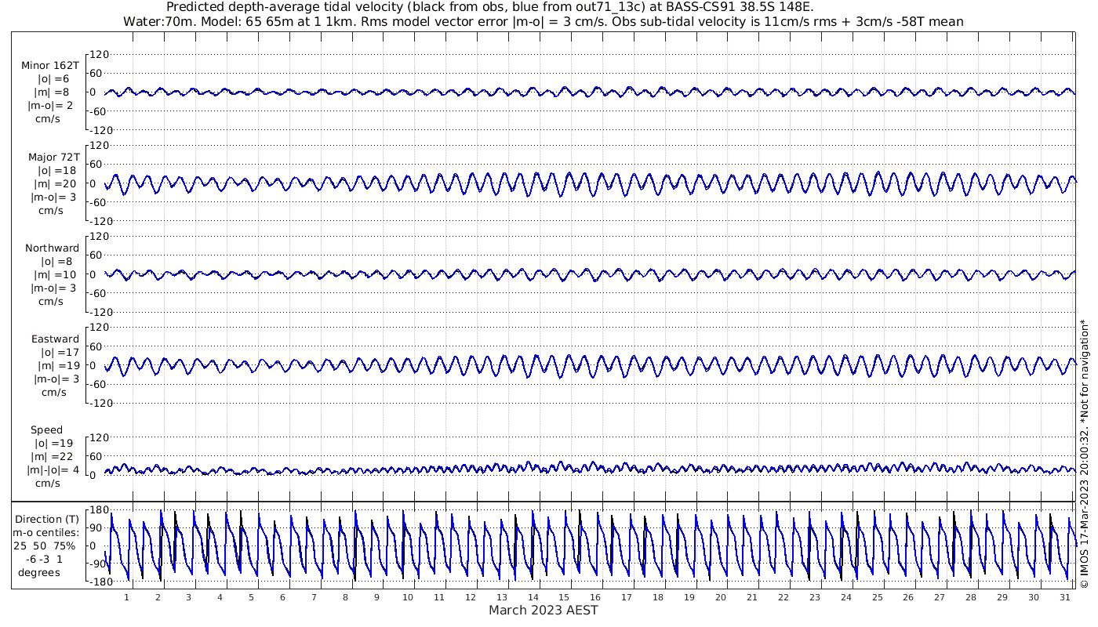Click '|m-o|= 2' in the Minor panel

(x=51, y=106)
